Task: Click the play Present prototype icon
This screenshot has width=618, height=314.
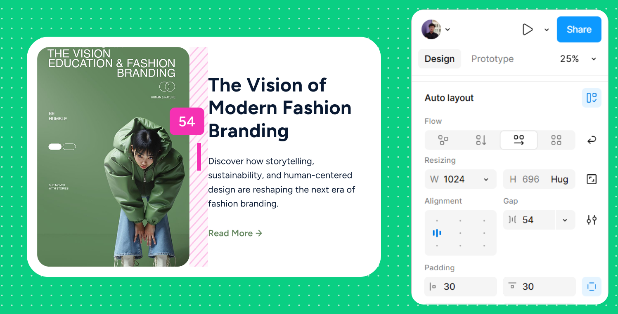Action: [x=527, y=30]
